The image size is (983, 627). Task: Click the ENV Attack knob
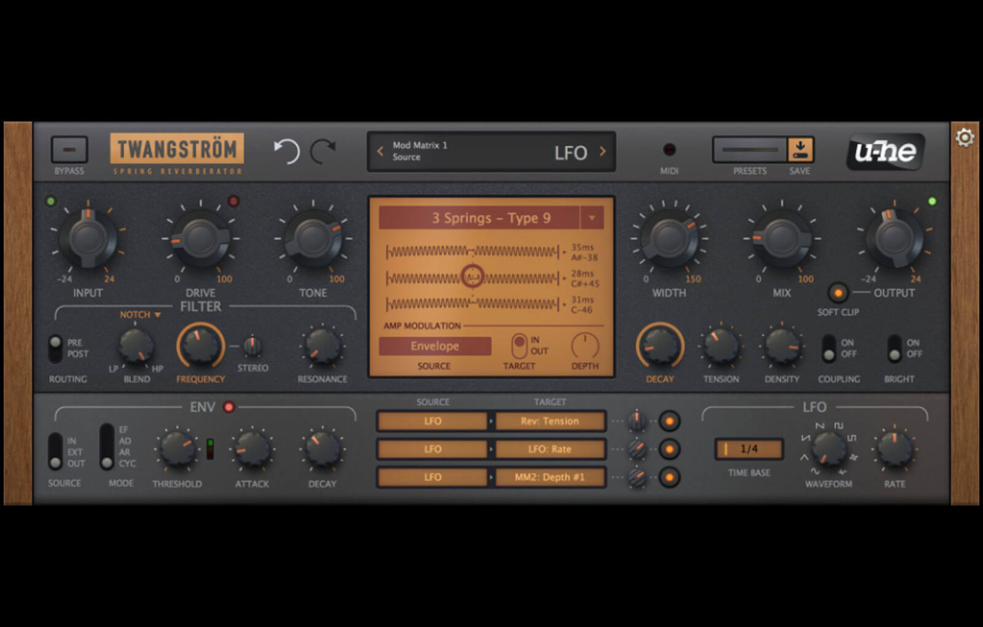click(x=252, y=449)
